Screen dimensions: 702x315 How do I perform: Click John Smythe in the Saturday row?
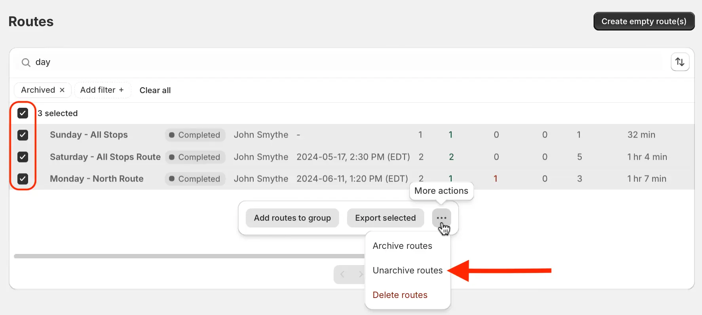tap(261, 157)
